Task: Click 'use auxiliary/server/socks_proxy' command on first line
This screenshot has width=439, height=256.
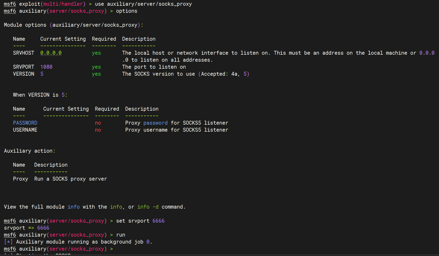Action: point(143,4)
